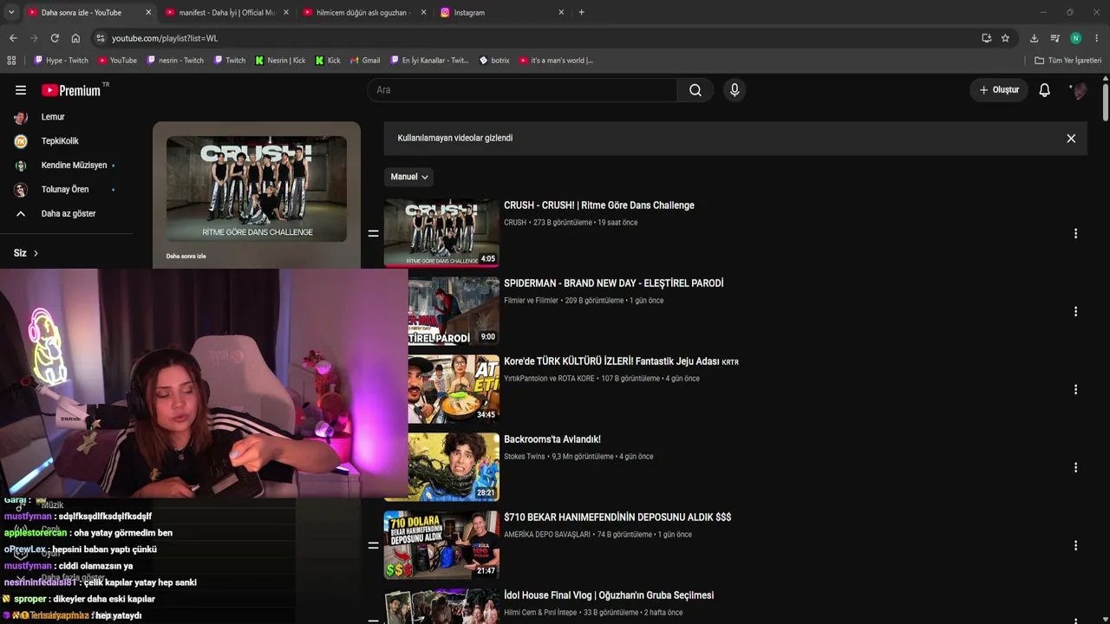Expand the Siz section
Screen dimensions: 1110x624
26,253
